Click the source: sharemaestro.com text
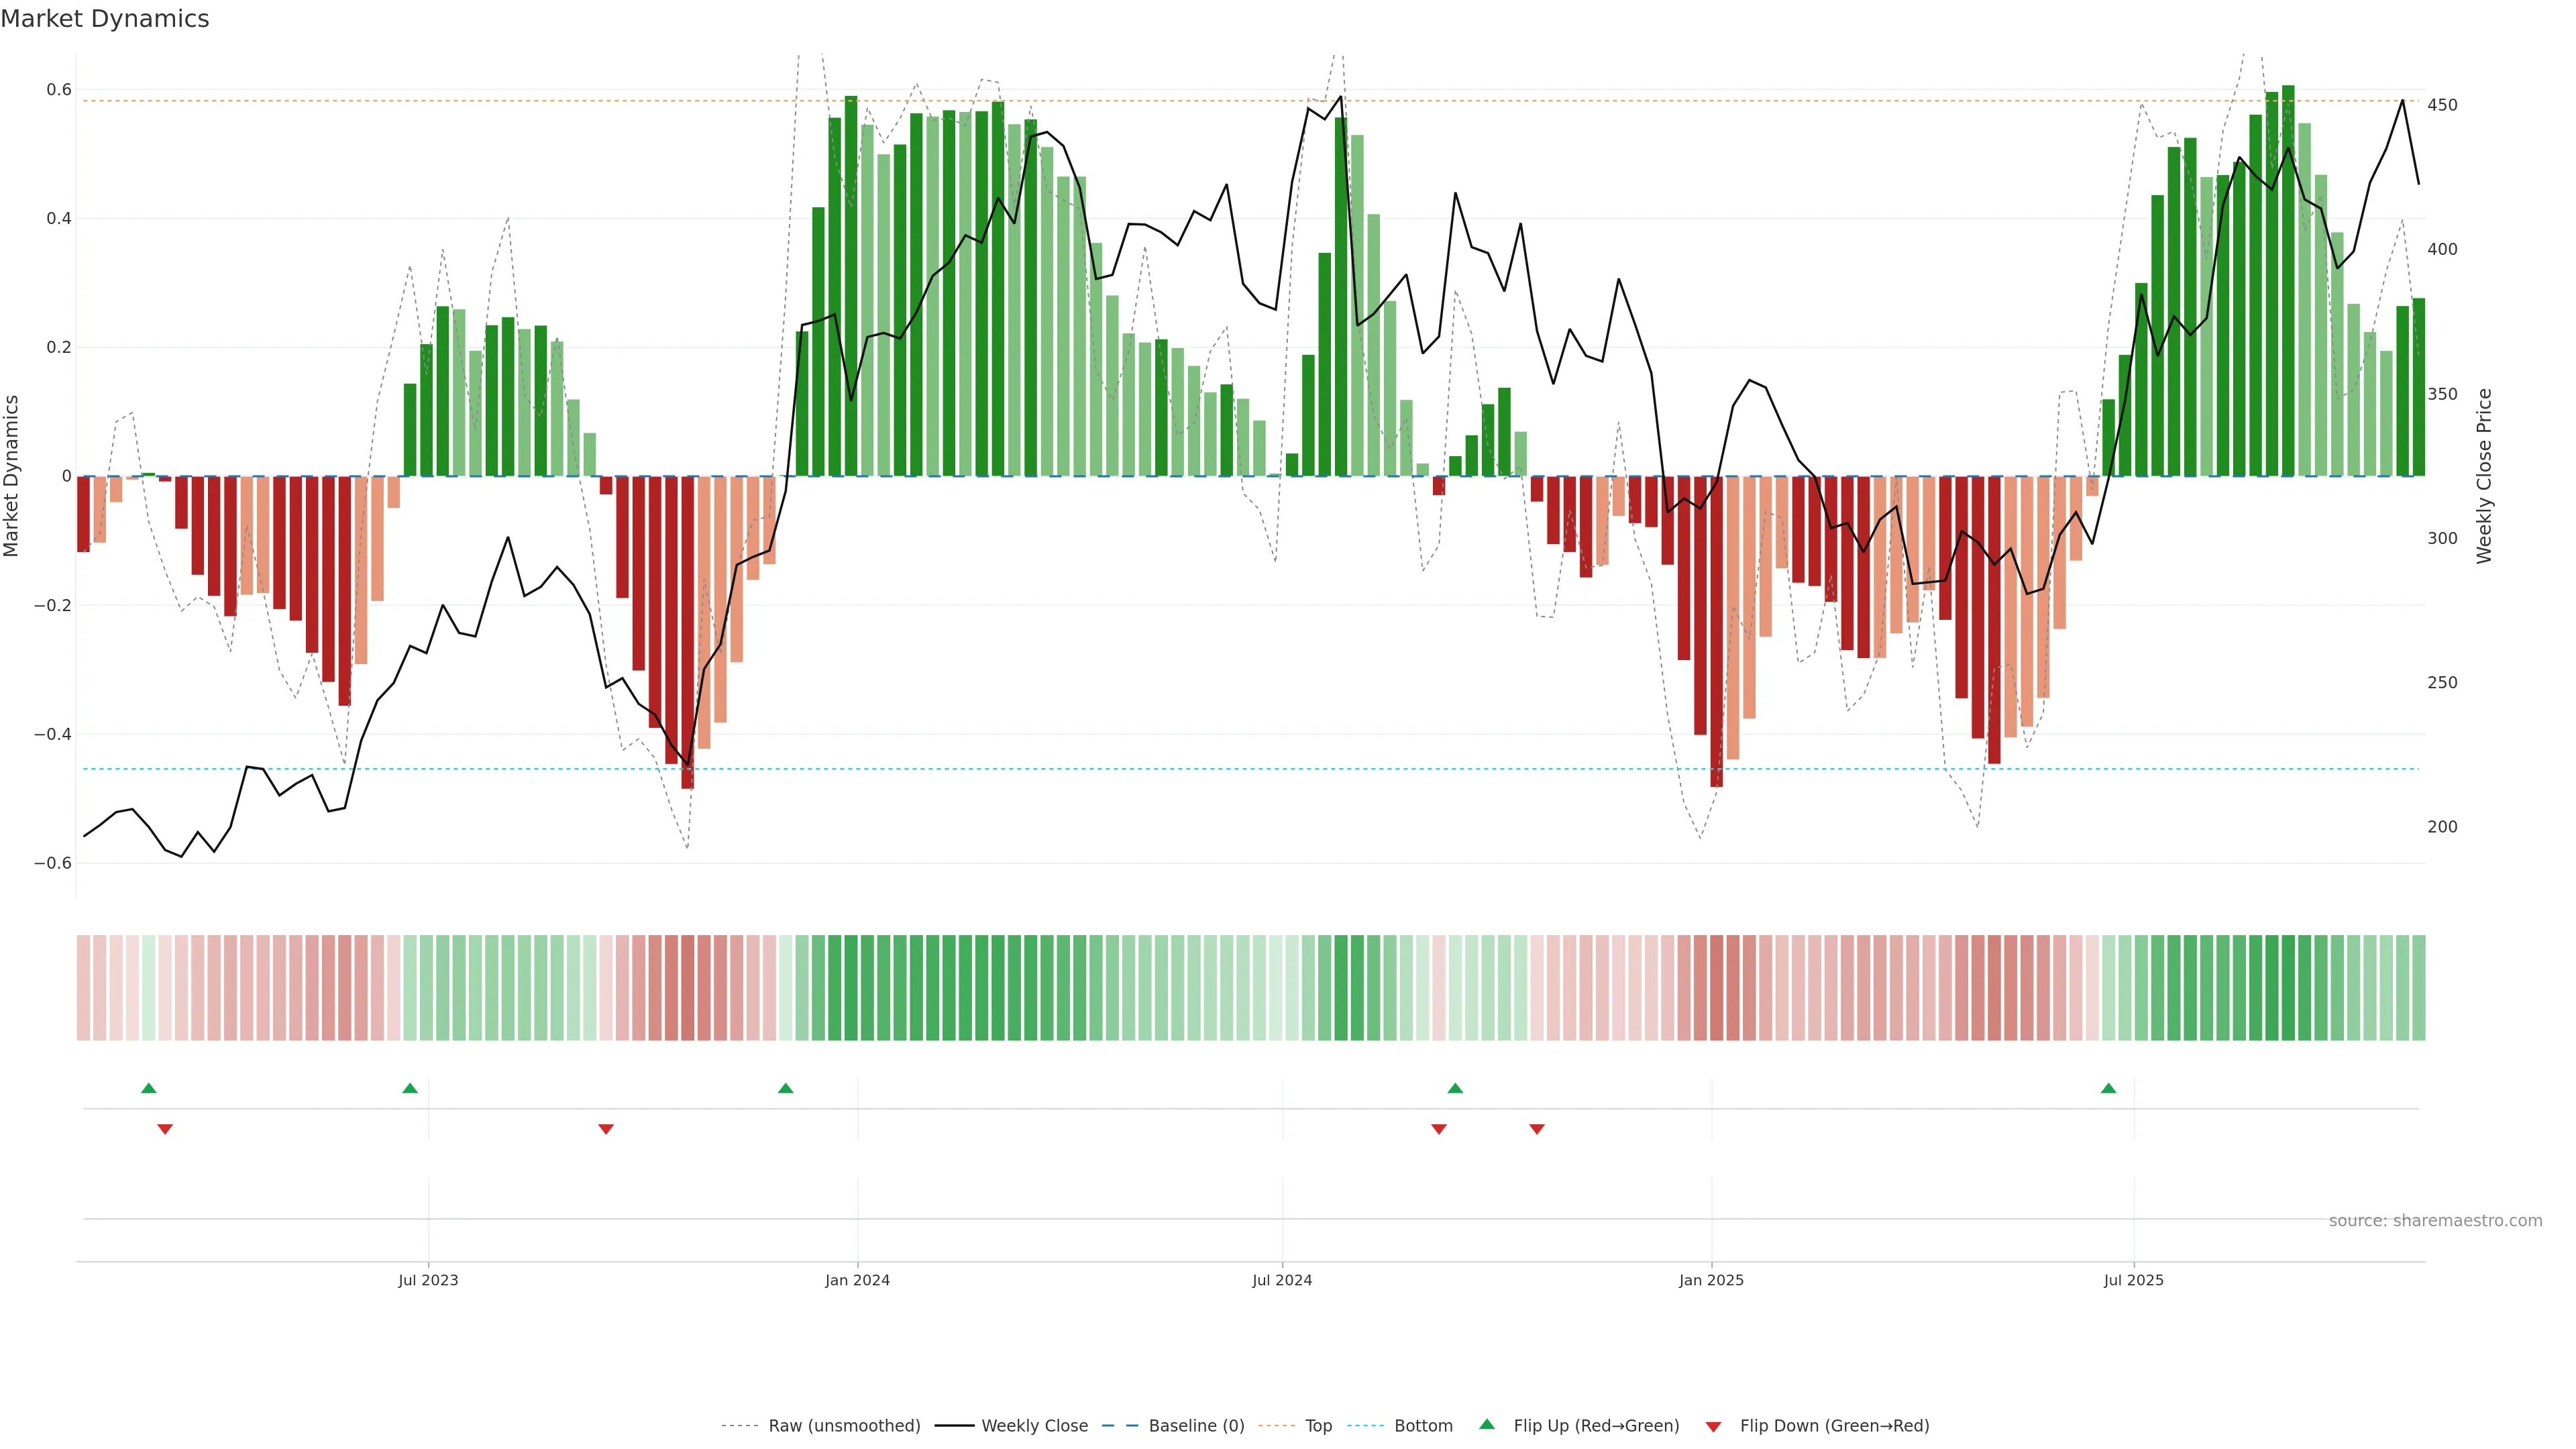Image resolution: width=2576 pixels, height=1449 pixels. pyautogui.click(x=2435, y=1221)
